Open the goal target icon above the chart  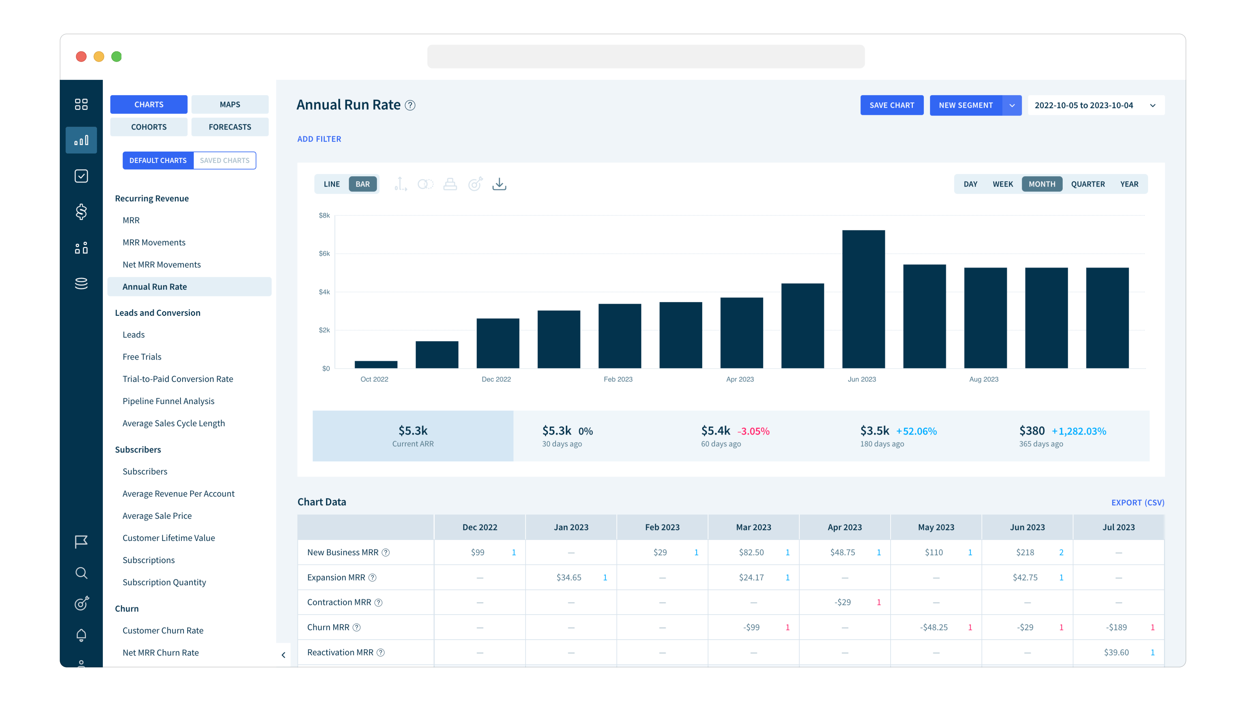pos(474,184)
